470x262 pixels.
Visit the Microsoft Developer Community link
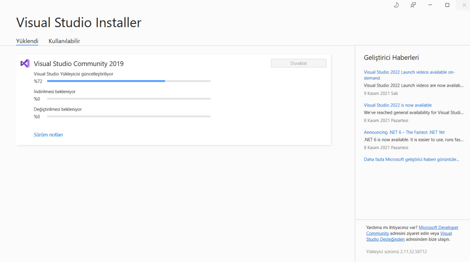coord(438,227)
